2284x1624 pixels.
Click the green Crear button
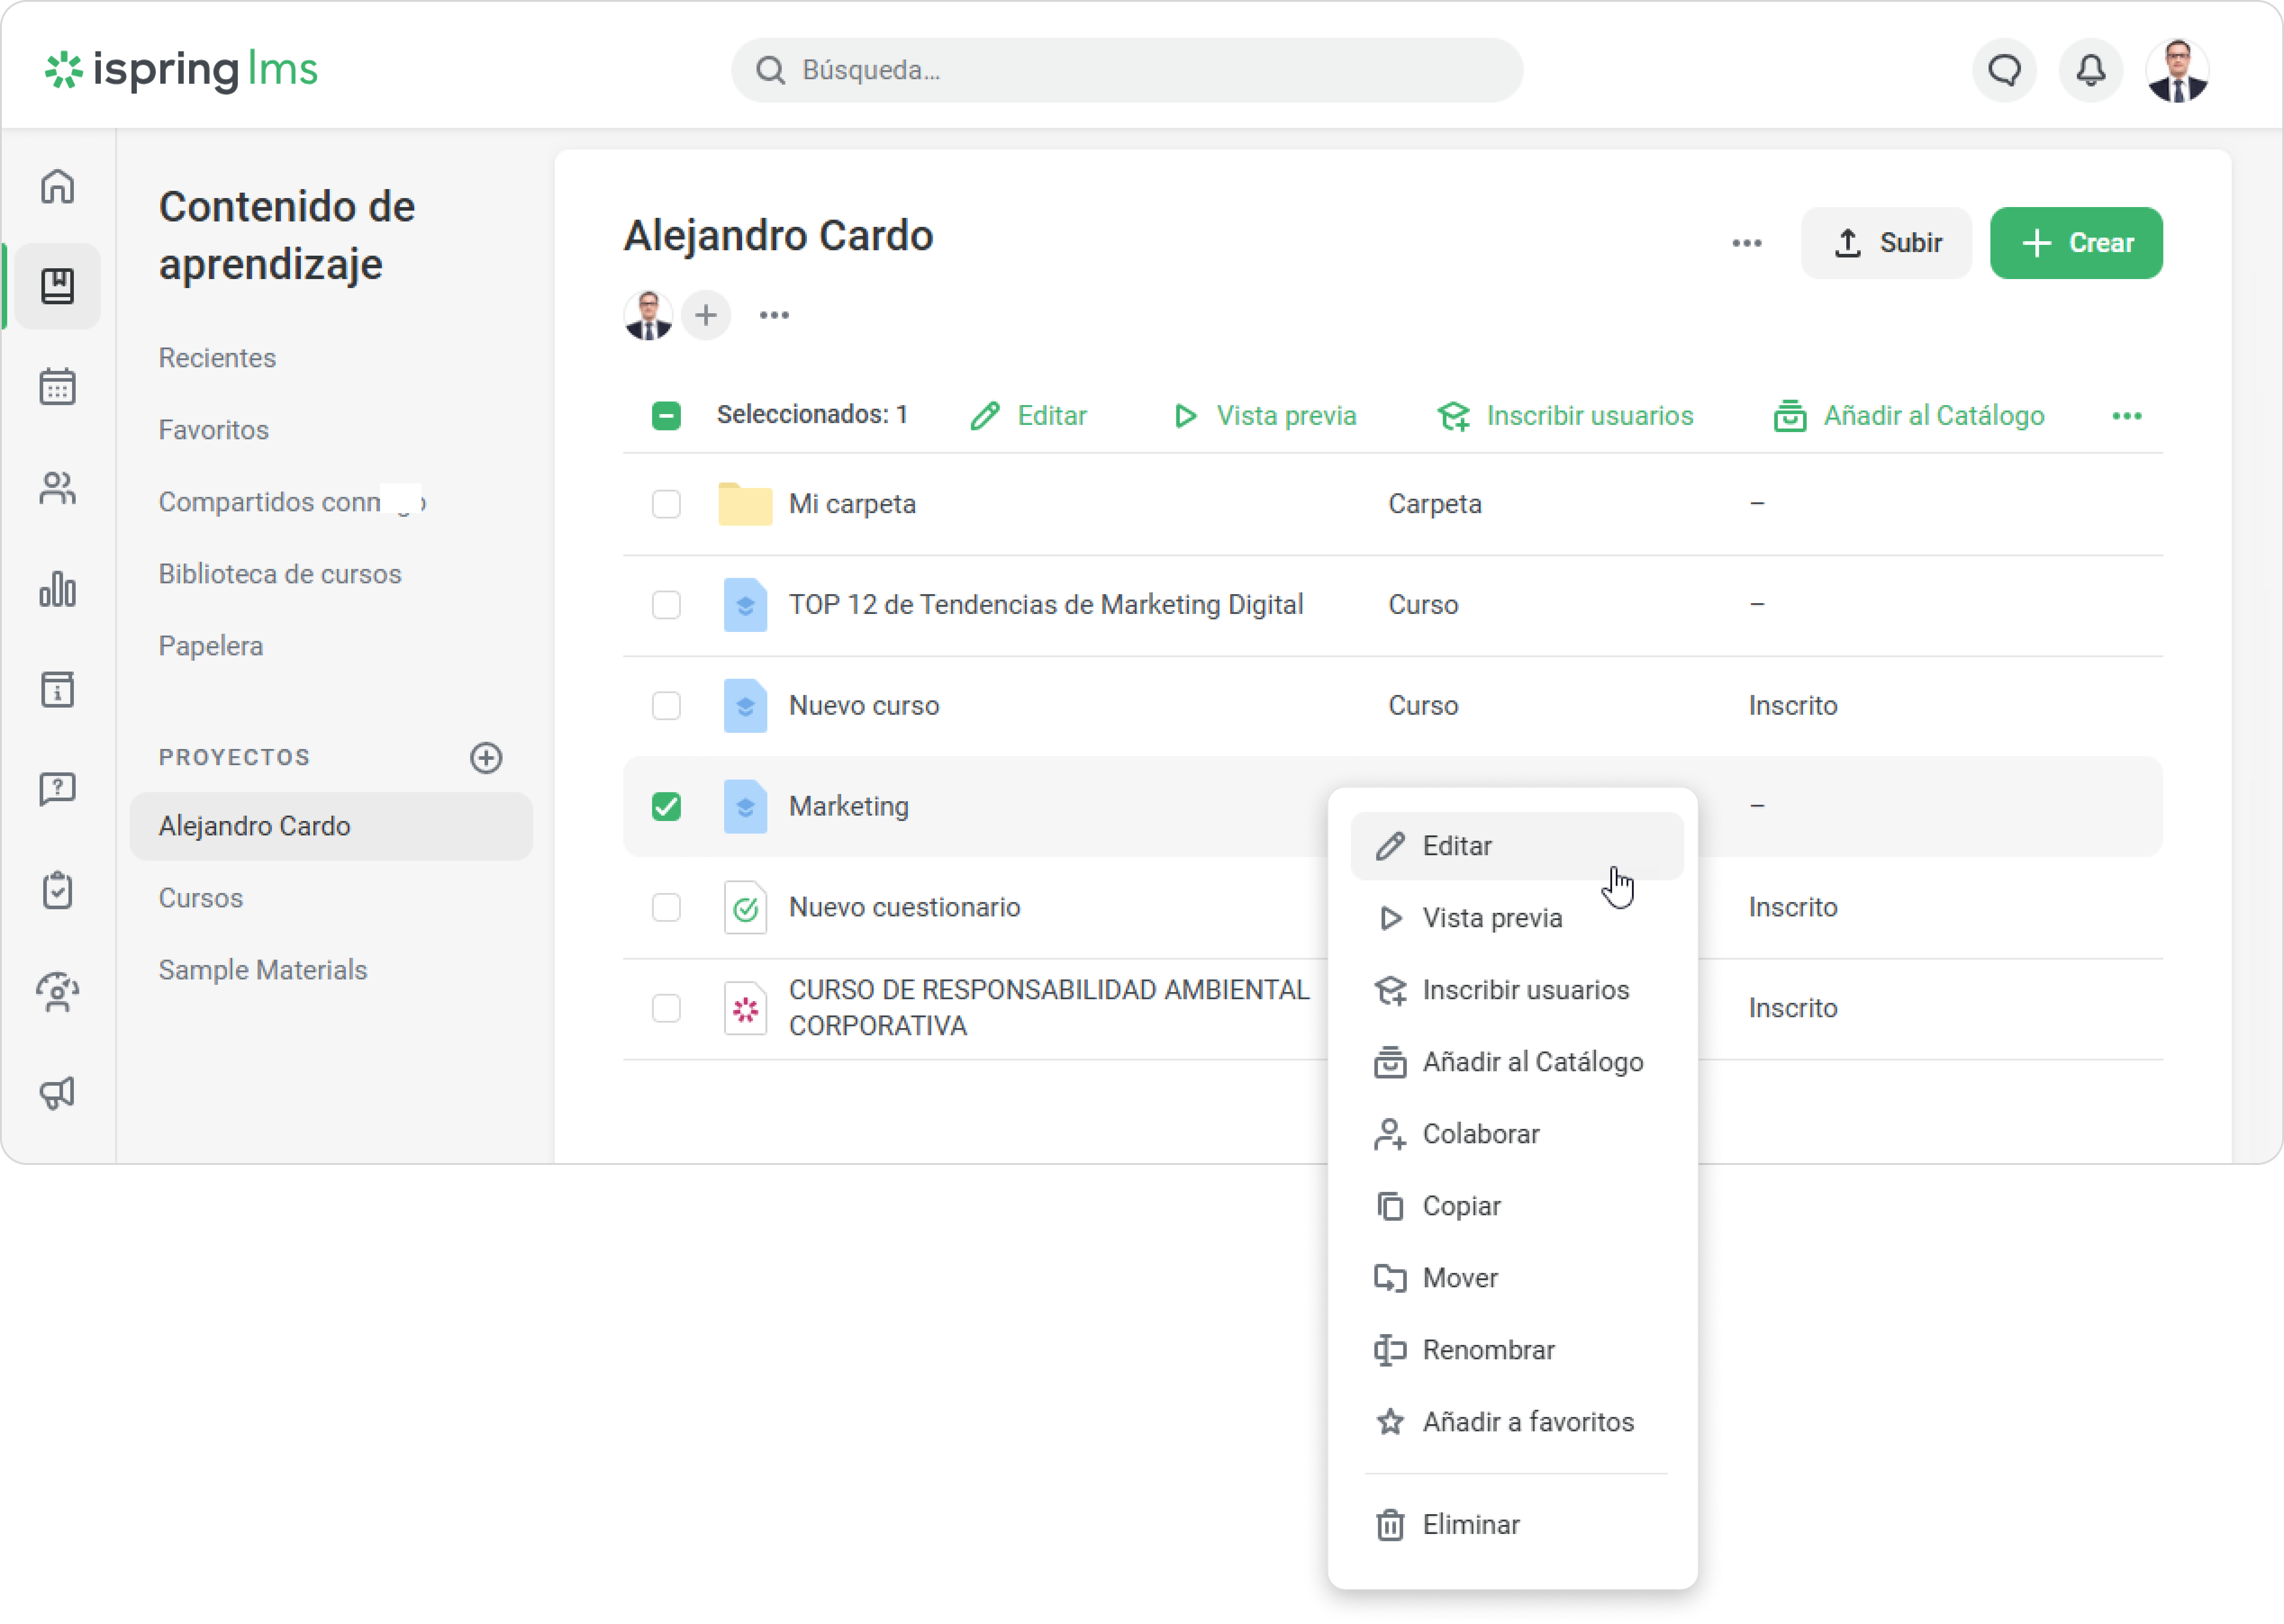click(2076, 243)
